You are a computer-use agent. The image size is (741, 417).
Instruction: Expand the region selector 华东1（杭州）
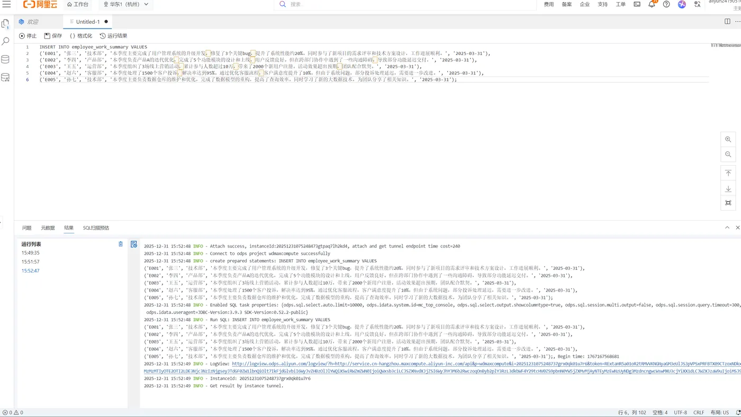(x=126, y=4)
